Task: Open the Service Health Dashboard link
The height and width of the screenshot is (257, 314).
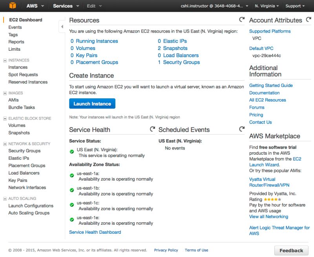Action: [94, 232]
